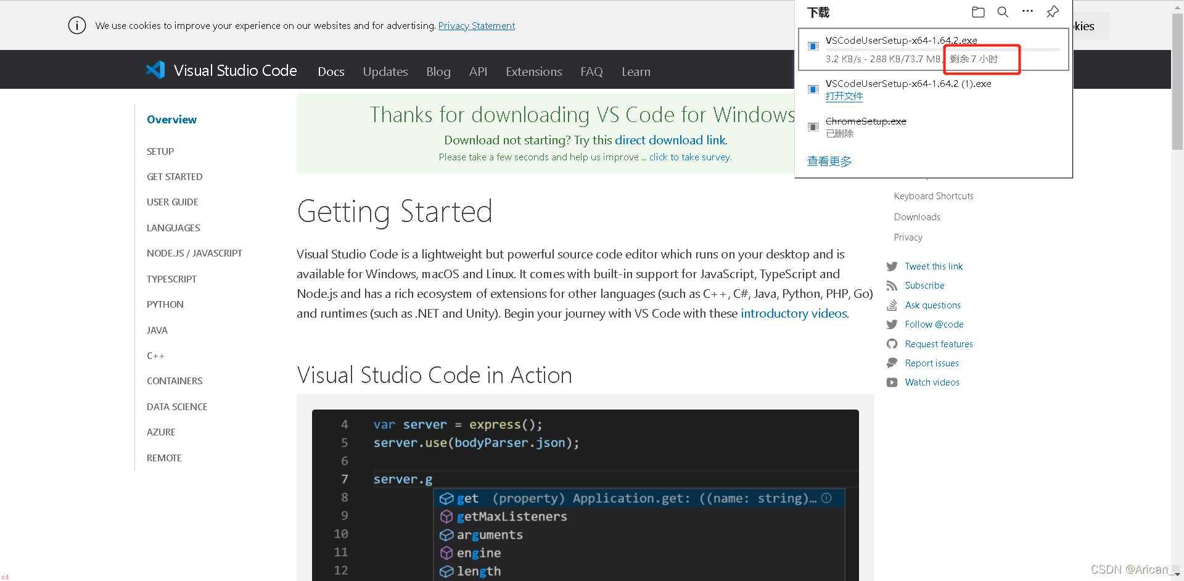Click Subscribe link
The image size is (1184, 581).
pyautogui.click(x=924, y=286)
